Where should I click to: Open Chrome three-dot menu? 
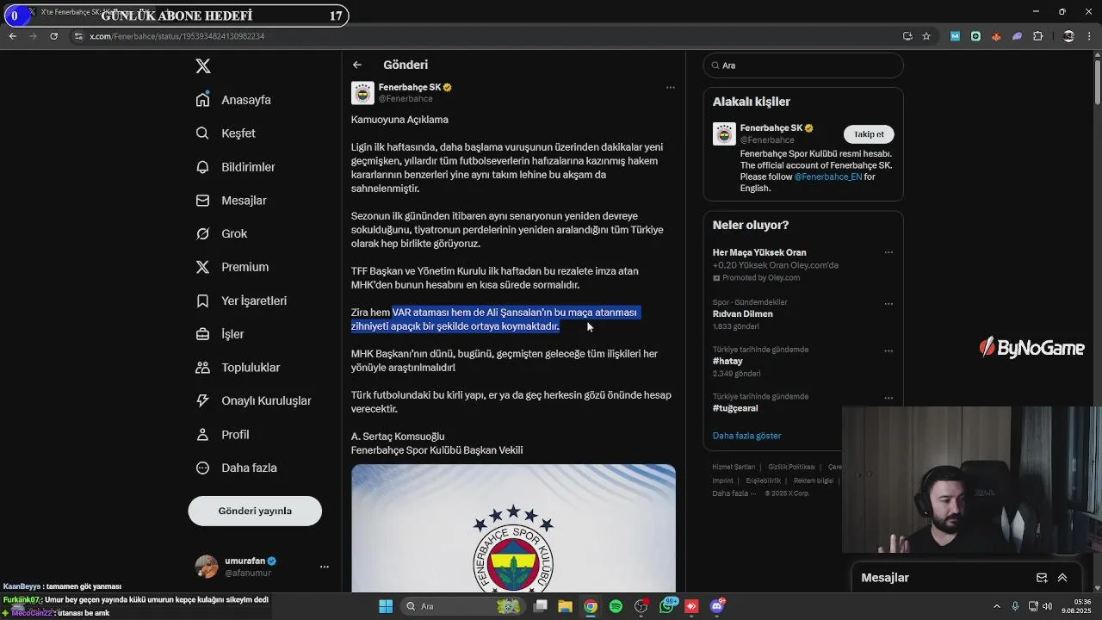1089,36
